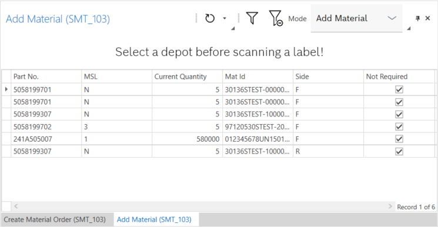
Task: Sort by MSL column header
Action: [x=117, y=76]
